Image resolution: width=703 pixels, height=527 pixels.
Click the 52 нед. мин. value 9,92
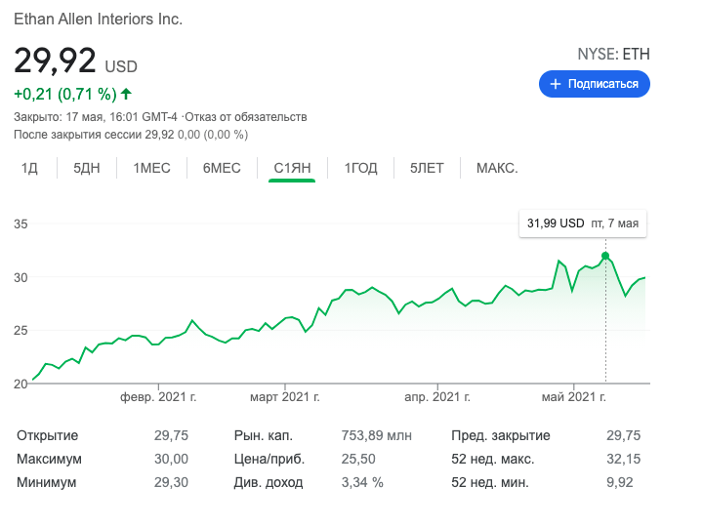[x=620, y=482]
